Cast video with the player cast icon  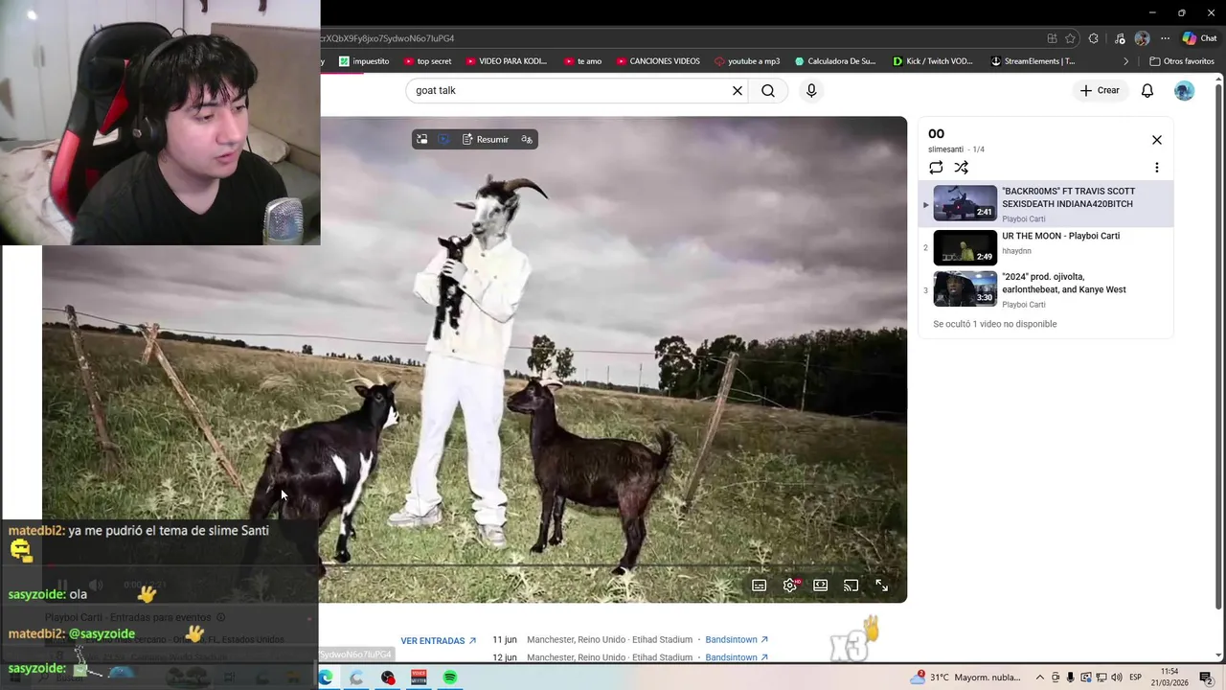(851, 586)
